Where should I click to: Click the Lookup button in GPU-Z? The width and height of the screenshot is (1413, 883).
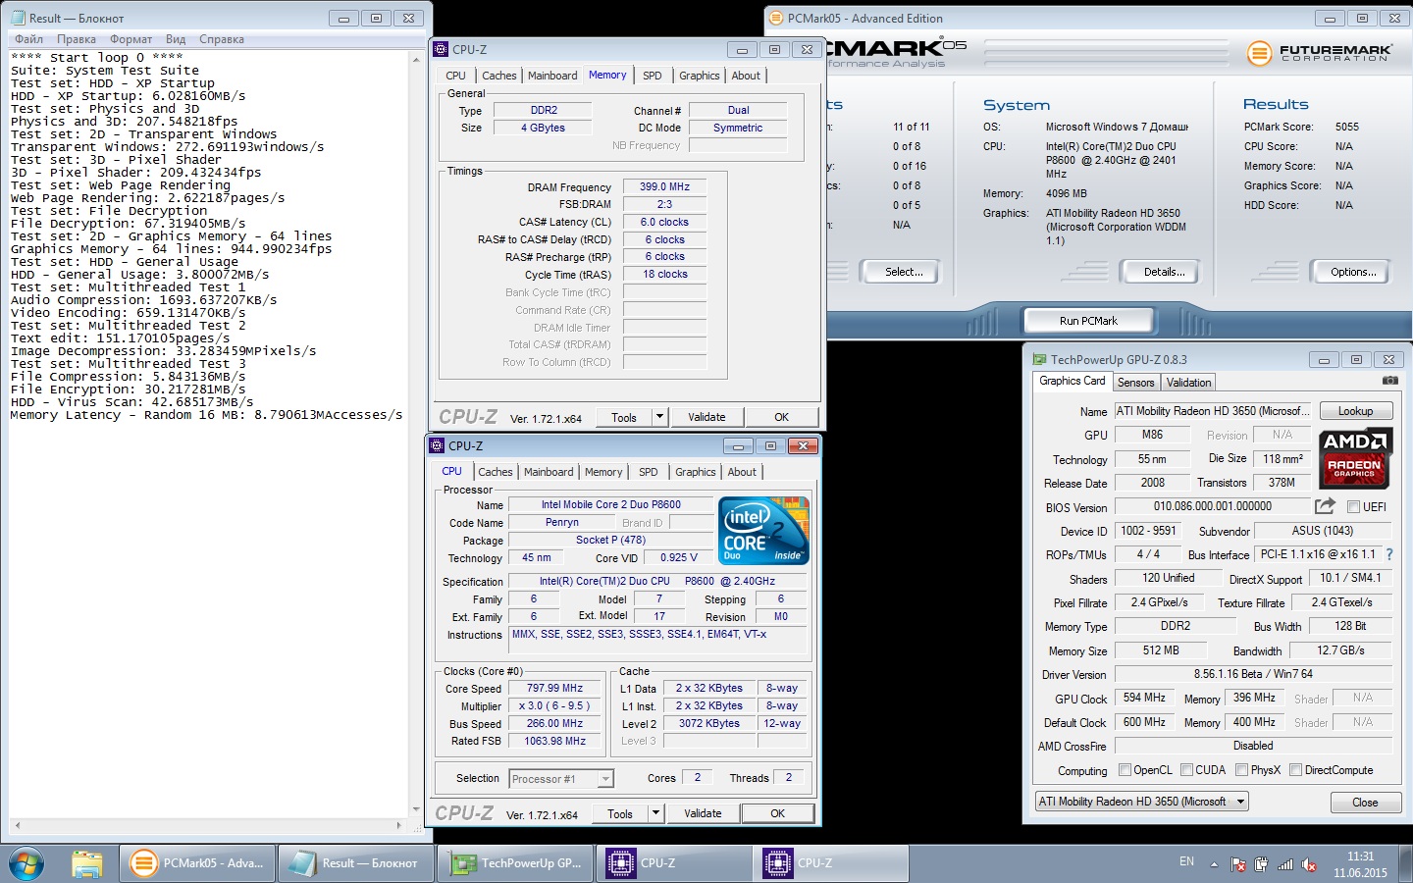point(1355,411)
